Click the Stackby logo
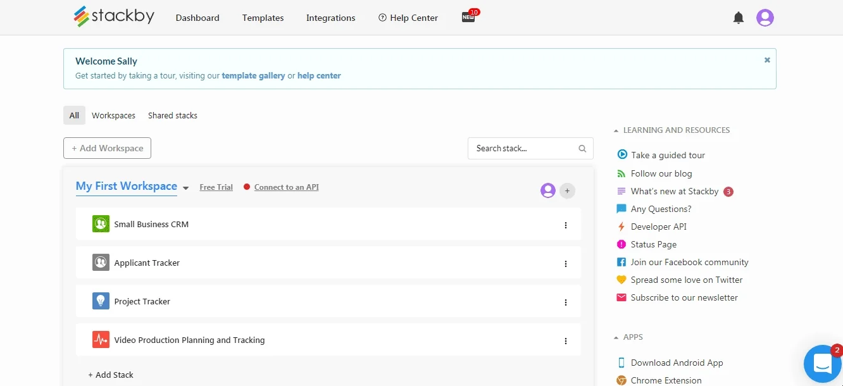This screenshot has width=843, height=386. coord(114,16)
